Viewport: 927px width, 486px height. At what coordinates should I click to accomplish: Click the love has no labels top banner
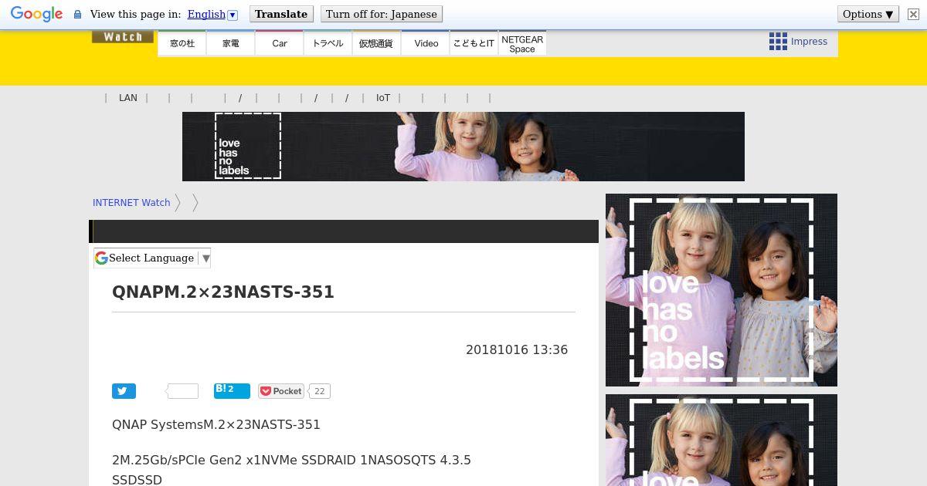tap(463, 147)
